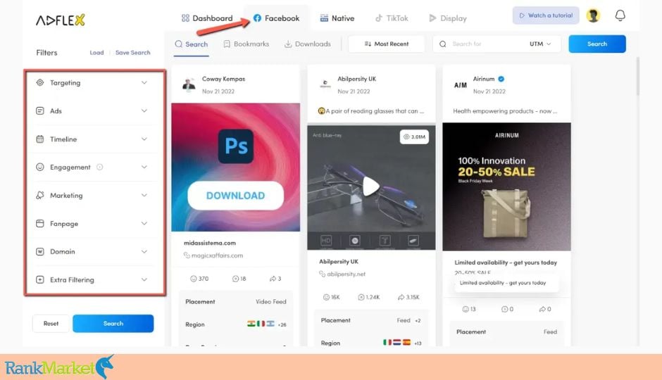
Task: Select the Search sub-tab
Action: (192, 44)
